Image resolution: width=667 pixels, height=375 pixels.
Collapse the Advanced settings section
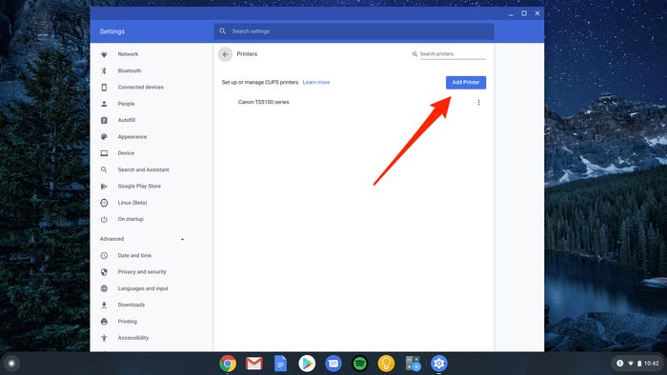183,239
